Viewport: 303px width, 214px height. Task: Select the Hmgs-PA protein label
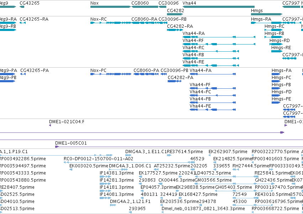click(282, 71)
